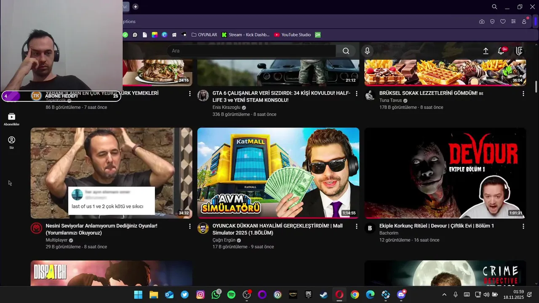The image size is (539, 303).
Task: Play the Crime Detective video thumbnail
Action: pyautogui.click(x=445, y=273)
